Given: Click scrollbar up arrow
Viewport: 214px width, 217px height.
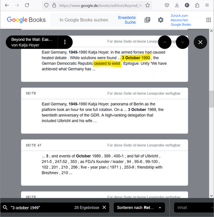Looking at the screenshot, I should pyautogui.click(x=211, y=31).
